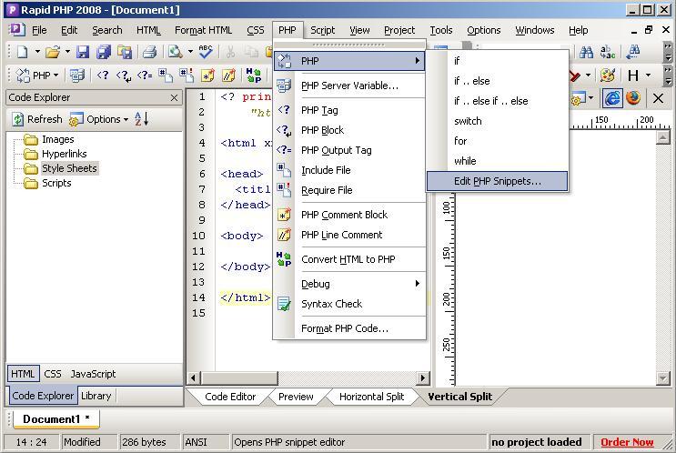This screenshot has width=676, height=453.
Task: Click the Find binoculars icon
Action: 586,52
